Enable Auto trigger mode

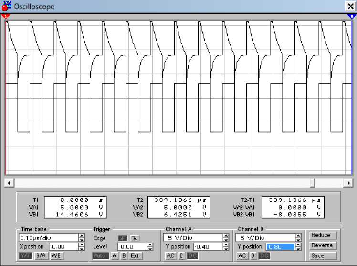(x=101, y=256)
